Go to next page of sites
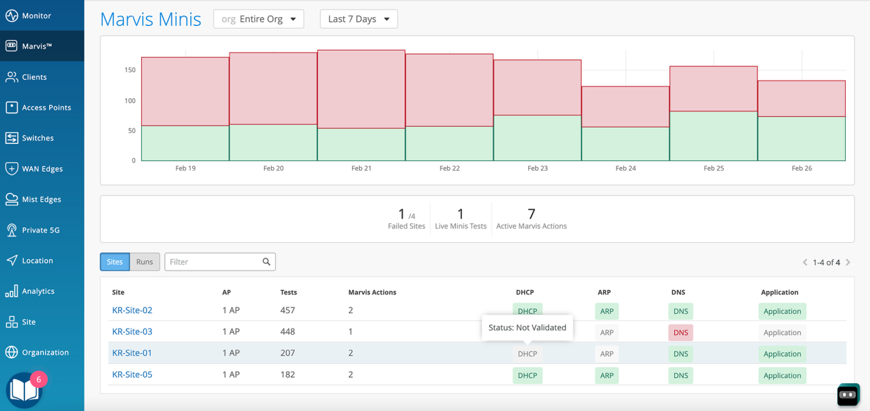 (848, 262)
